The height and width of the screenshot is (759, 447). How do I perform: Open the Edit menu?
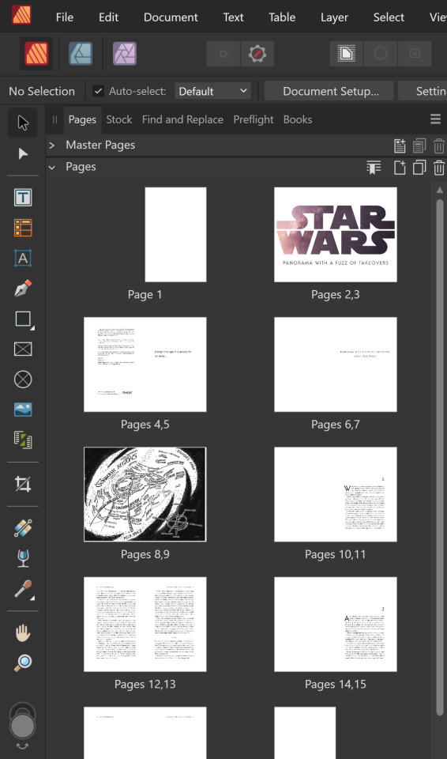coord(108,17)
